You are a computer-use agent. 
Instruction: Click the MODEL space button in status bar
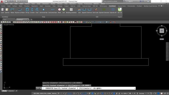click(54, 93)
